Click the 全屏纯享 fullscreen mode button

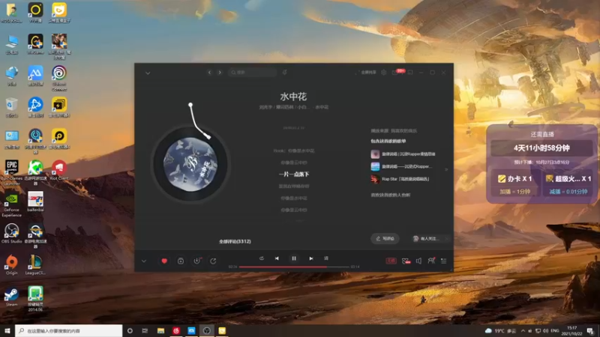click(367, 72)
